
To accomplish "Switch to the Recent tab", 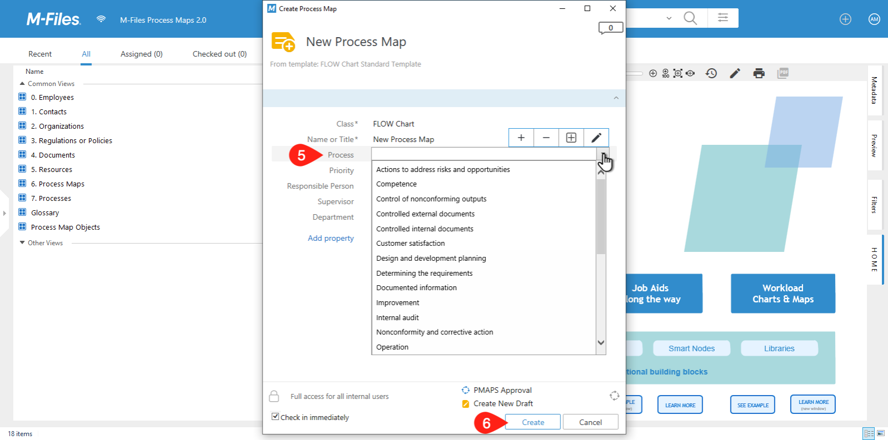I will pos(40,54).
